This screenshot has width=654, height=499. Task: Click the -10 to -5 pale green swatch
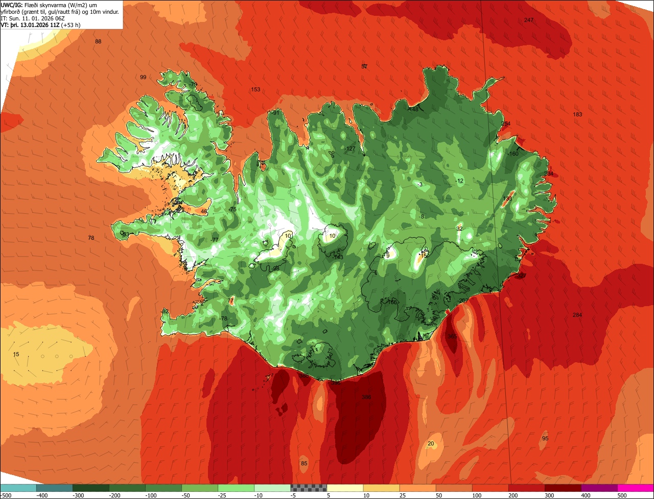272,488
